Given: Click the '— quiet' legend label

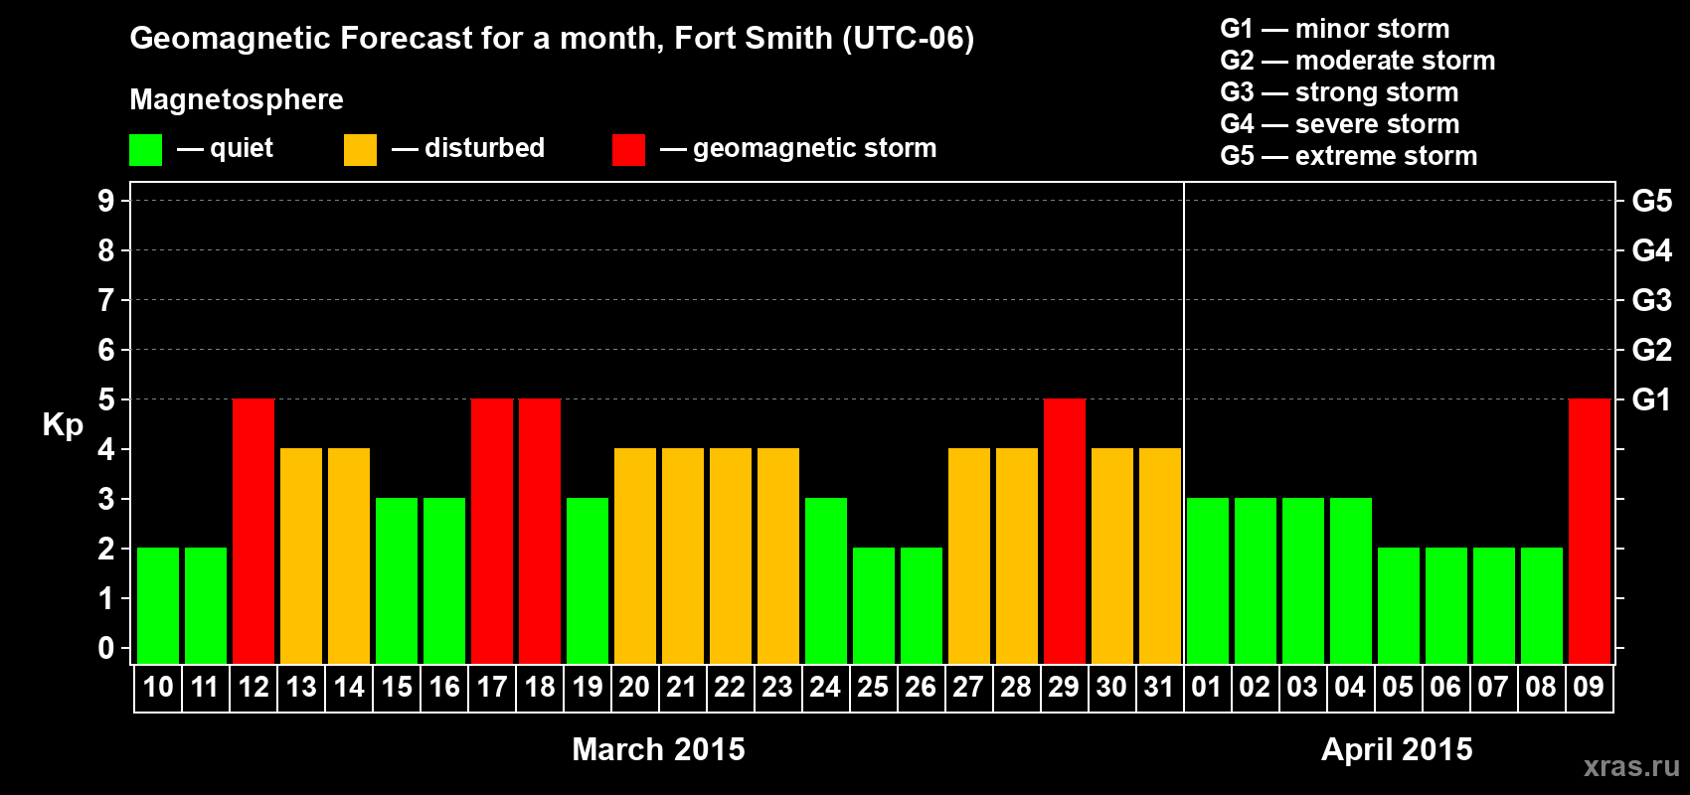Looking at the screenshot, I should tap(225, 148).
